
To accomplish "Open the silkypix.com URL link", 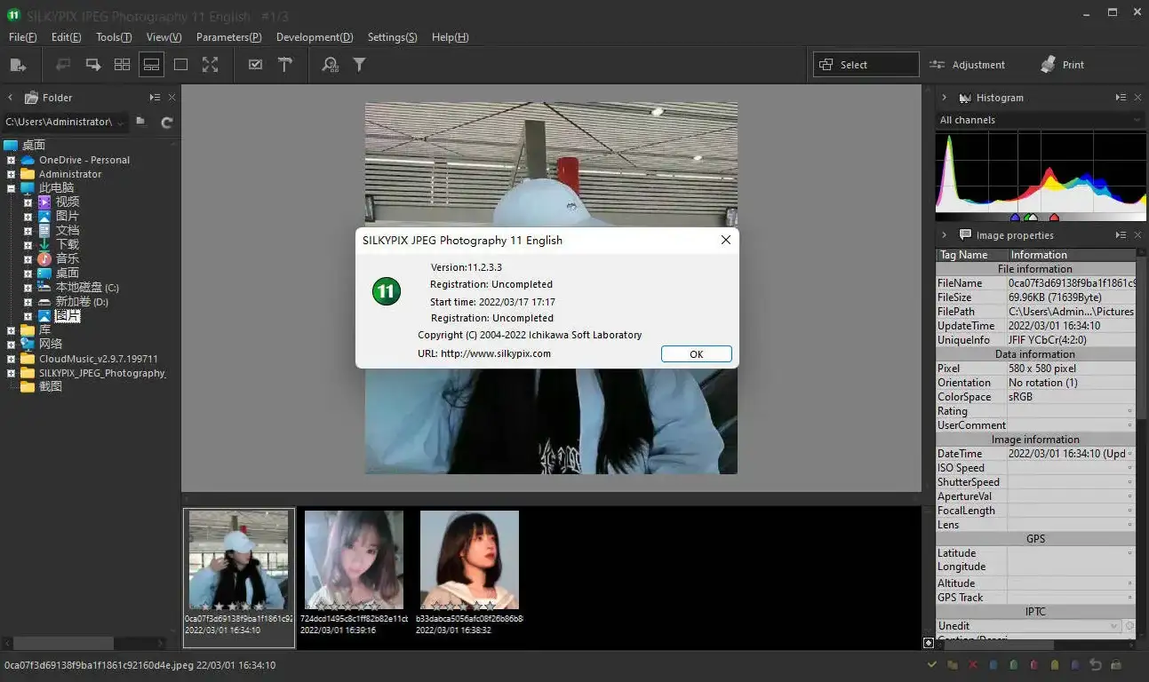I will tap(504, 353).
